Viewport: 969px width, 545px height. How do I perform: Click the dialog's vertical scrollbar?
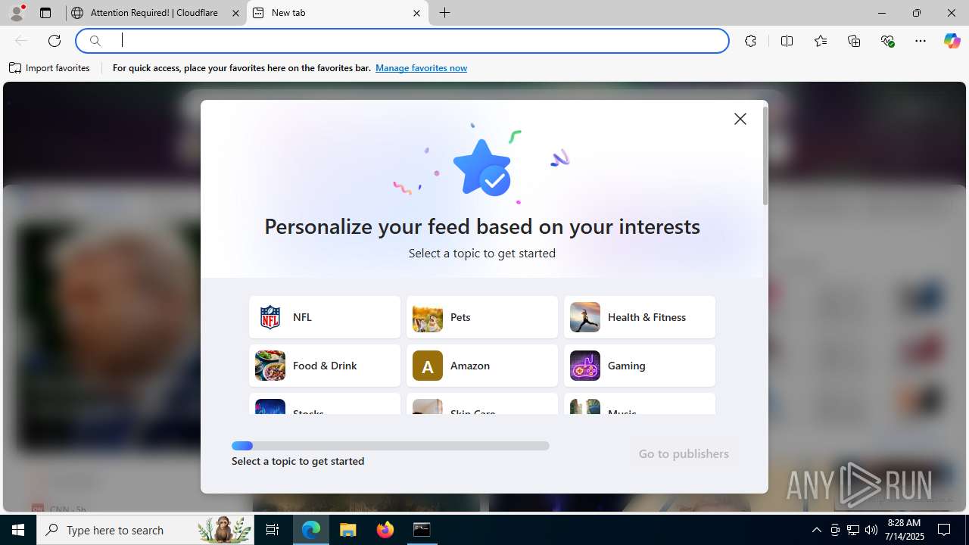(x=765, y=155)
